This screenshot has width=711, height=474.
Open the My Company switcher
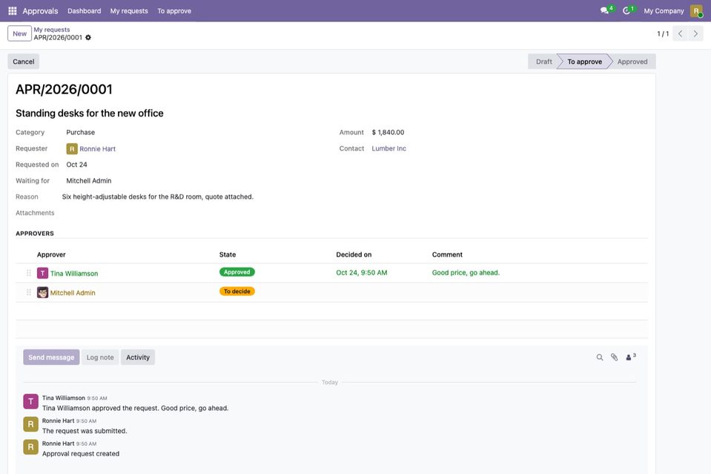pos(664,11)
